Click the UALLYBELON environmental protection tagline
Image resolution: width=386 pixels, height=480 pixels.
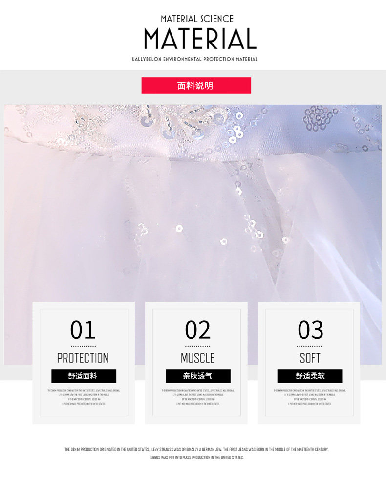[194, 59]
